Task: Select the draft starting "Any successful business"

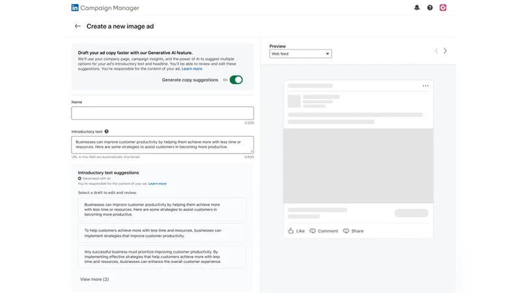Action: pos(162,257)
